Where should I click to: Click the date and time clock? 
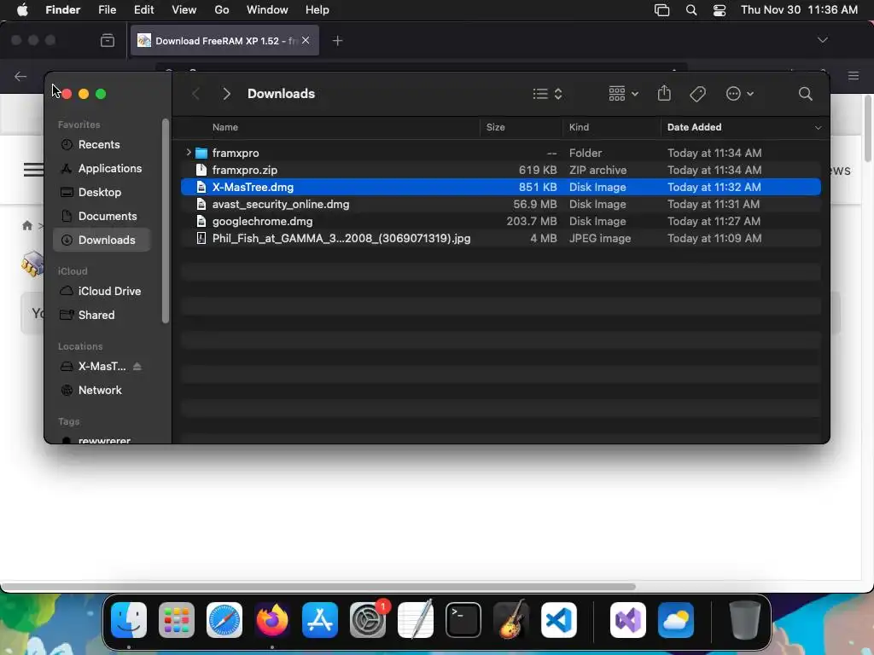(x=799, y=10)
